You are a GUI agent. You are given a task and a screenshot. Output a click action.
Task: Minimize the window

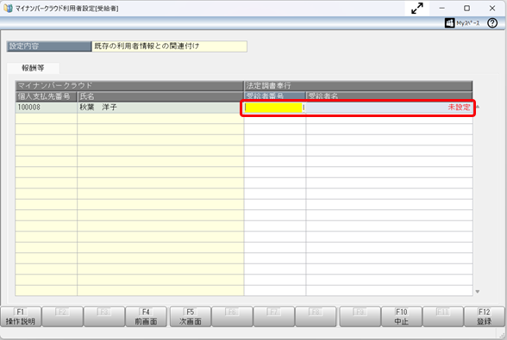(442, 9)
